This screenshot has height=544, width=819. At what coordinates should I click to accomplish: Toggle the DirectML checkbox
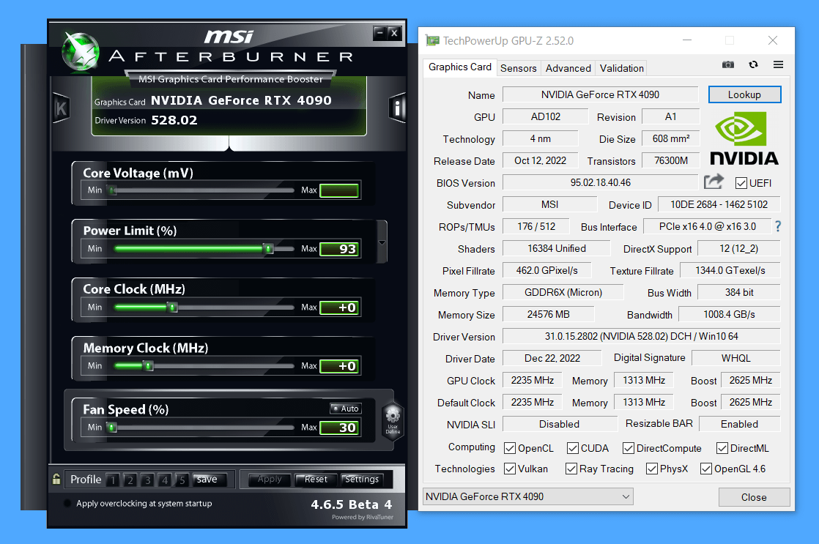click(x=722, y=448)
